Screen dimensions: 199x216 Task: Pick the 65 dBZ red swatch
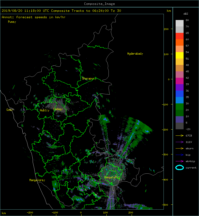tap(179, 36)
